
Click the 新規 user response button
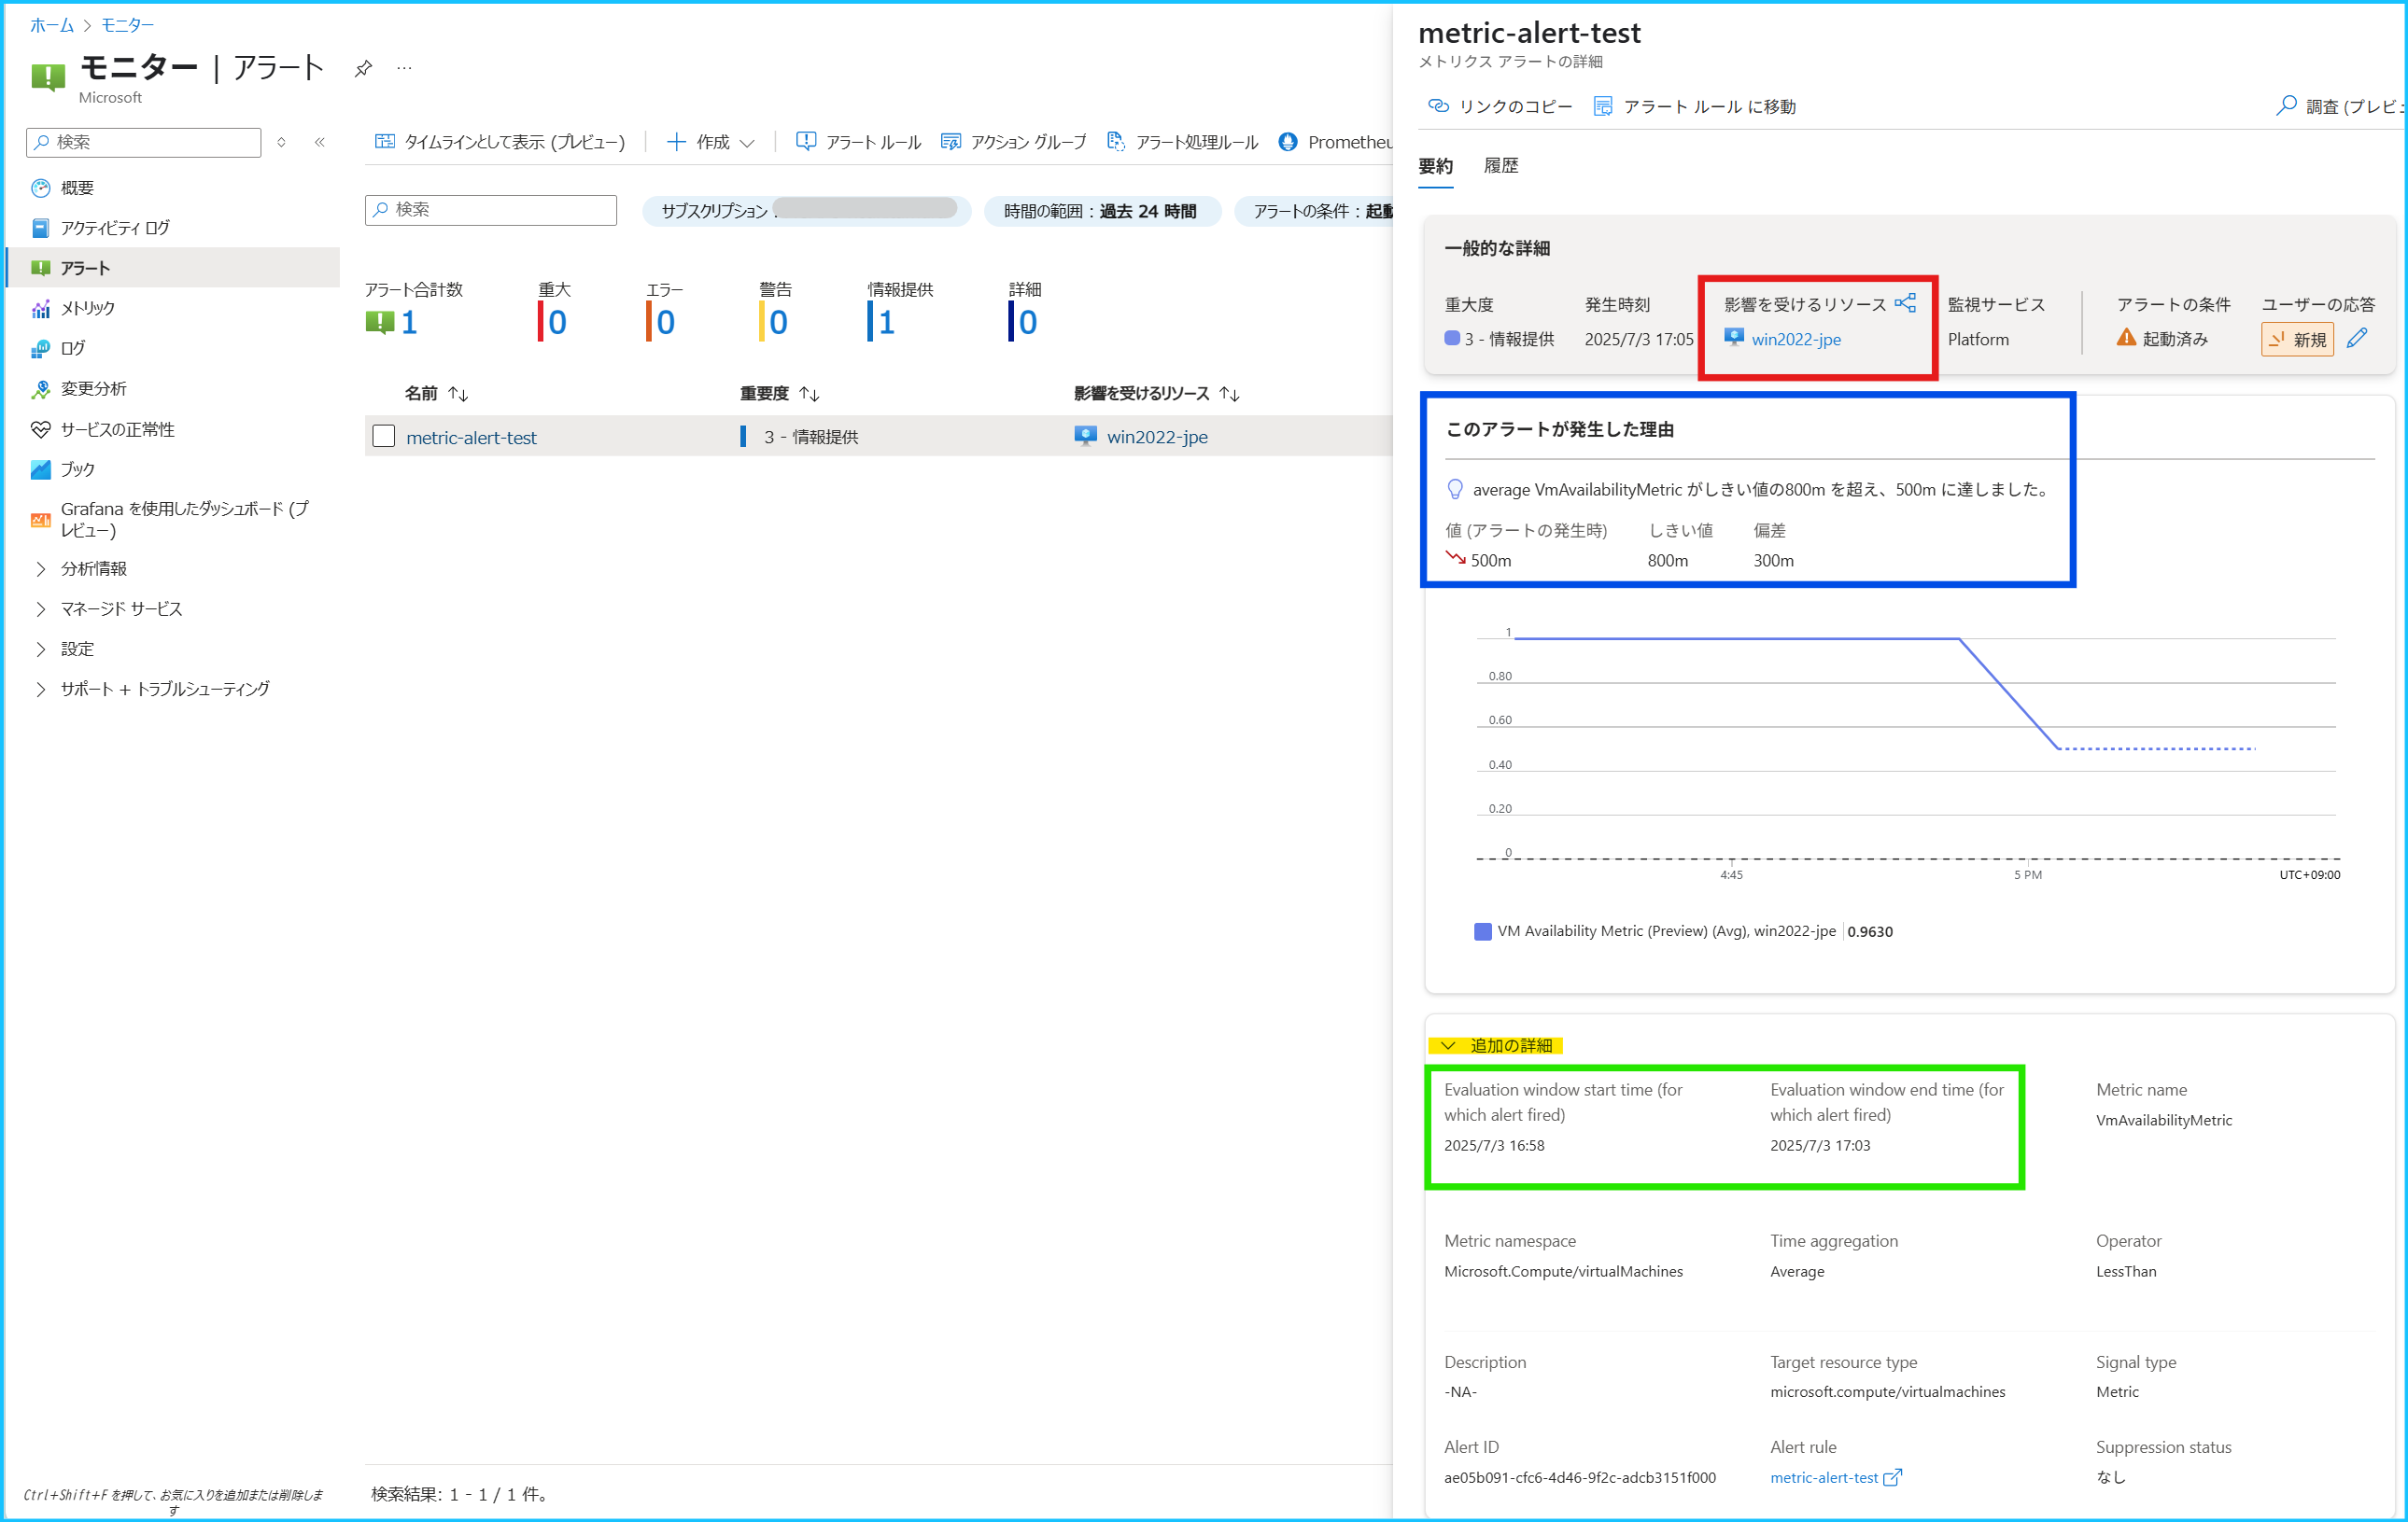[2297, 340]
